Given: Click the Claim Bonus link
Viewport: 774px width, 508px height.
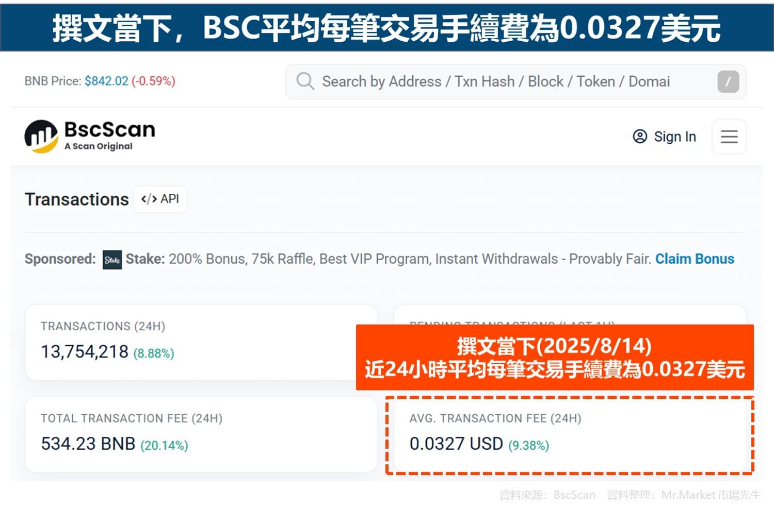Looking at the screenshot, I should pos(695,259).
